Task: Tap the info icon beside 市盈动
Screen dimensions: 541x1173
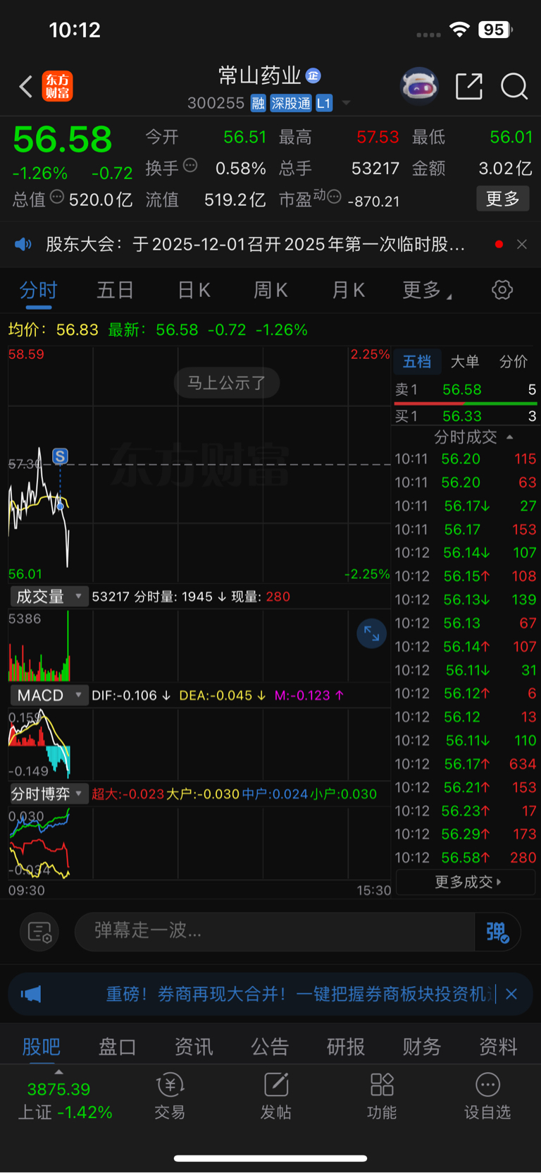Action: [335, 196]
